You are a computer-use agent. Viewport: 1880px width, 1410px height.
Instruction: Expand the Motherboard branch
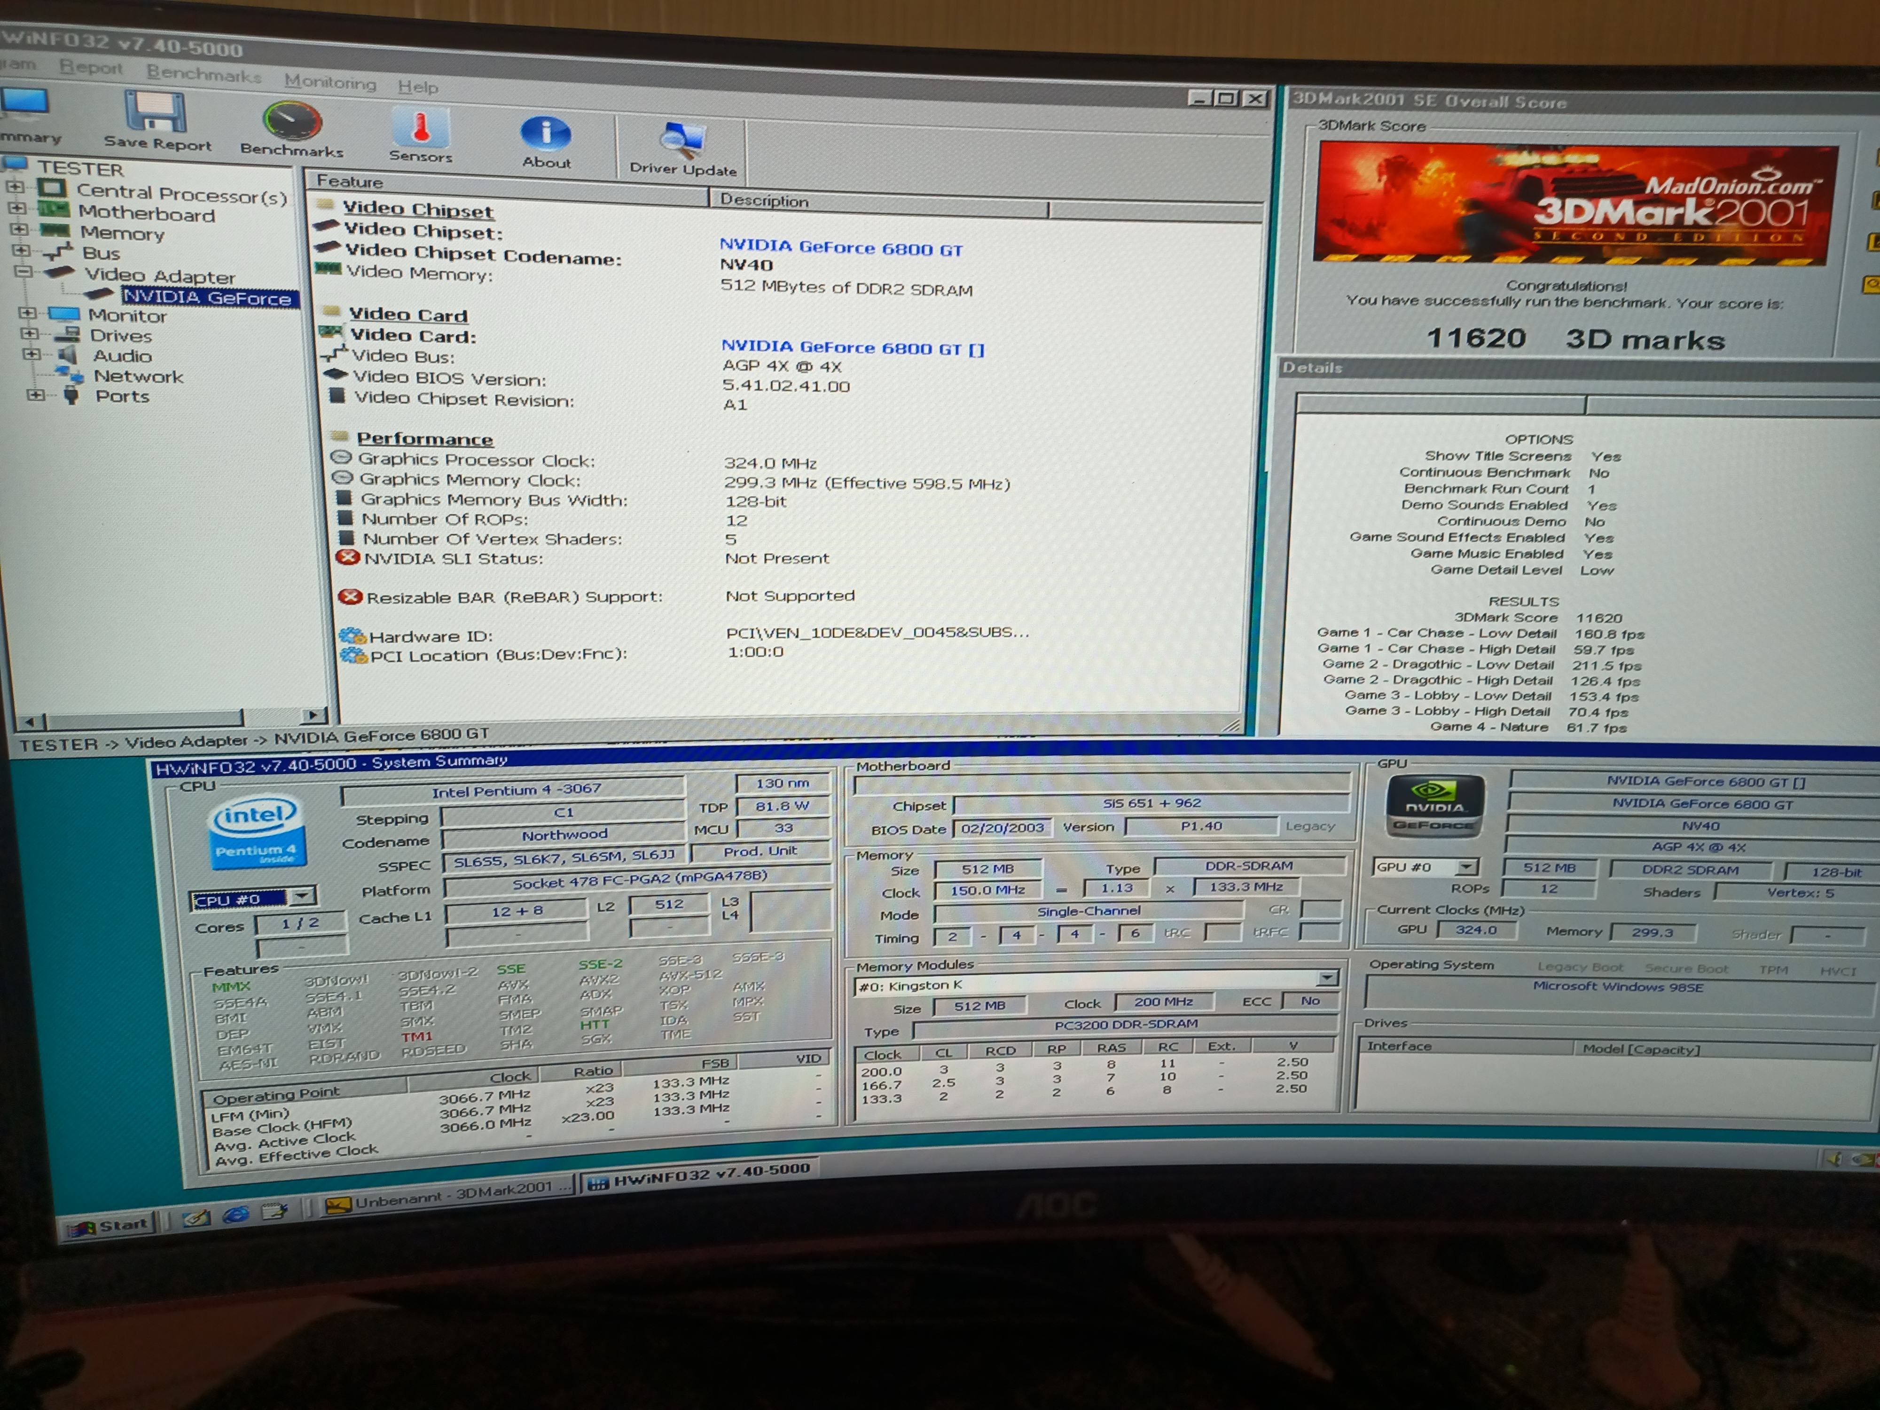click(16, 207)
